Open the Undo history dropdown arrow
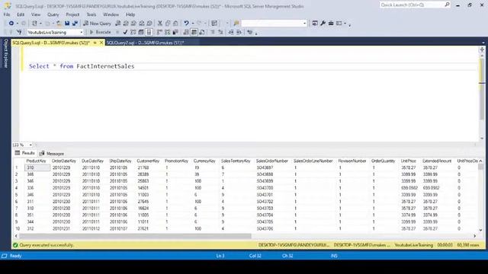This screenshot has width=488, height=274. 193,24
